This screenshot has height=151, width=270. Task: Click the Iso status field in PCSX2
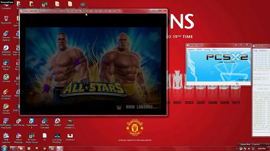coord(237,84)
